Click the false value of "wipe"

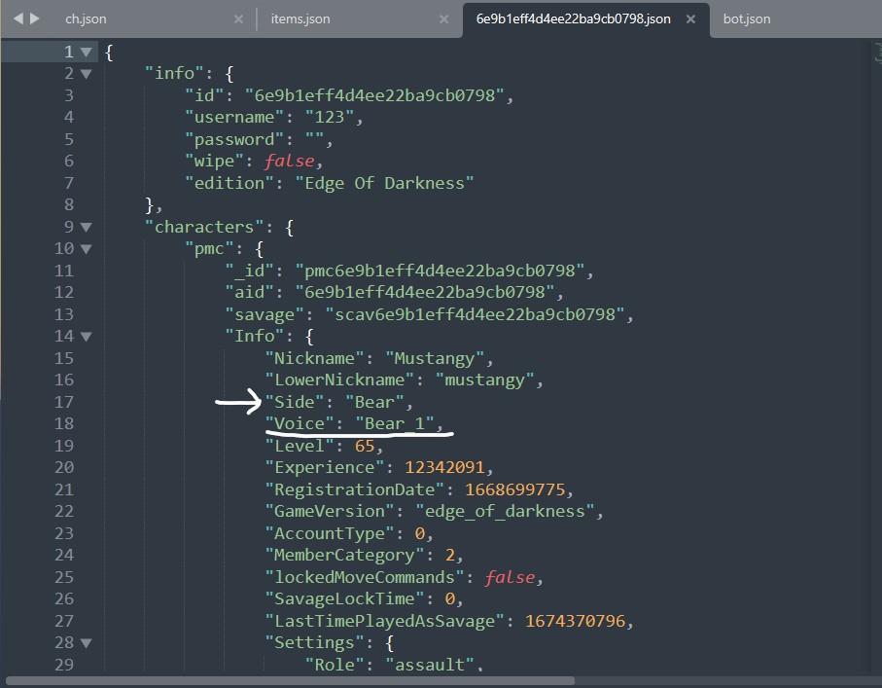(x=289, y=161)
